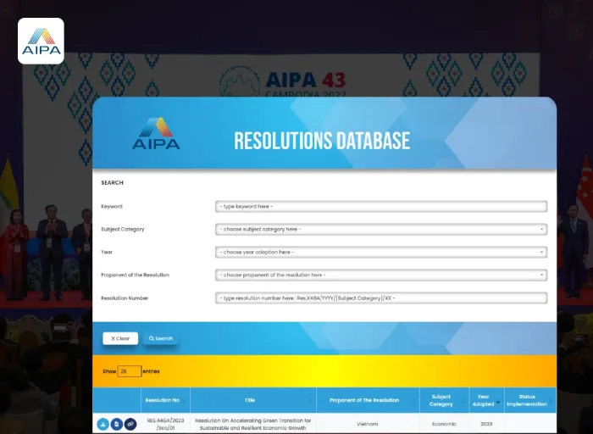Screen dimensions: 593x434
Task: Sort table by Resolution No column
Action: pyautogui.click(x=165, y=400)
